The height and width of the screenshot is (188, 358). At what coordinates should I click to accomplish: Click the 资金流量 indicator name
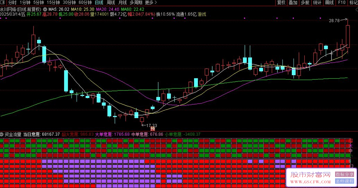tap(13, 134)
